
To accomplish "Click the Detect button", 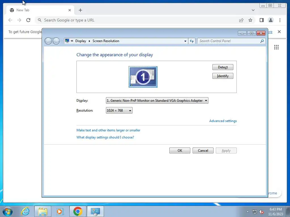I will pos(223,67).
